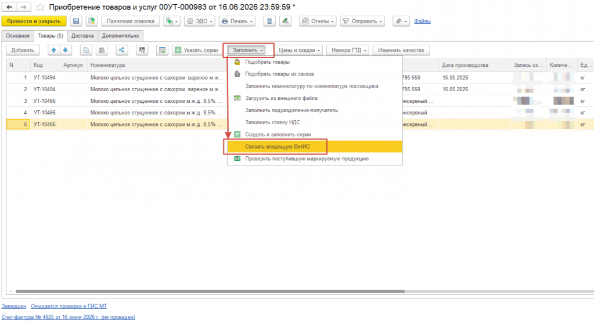The height and width of the screenshot is (335, 594).
Task: Click the Указать серии button
Action: (x=196, y=50)
